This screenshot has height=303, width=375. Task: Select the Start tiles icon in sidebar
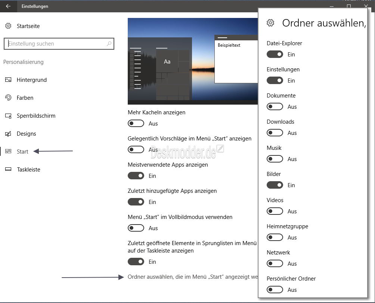(8, 151)
